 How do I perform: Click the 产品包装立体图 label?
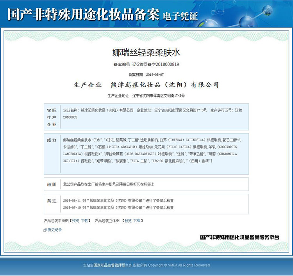click(107, 221)
